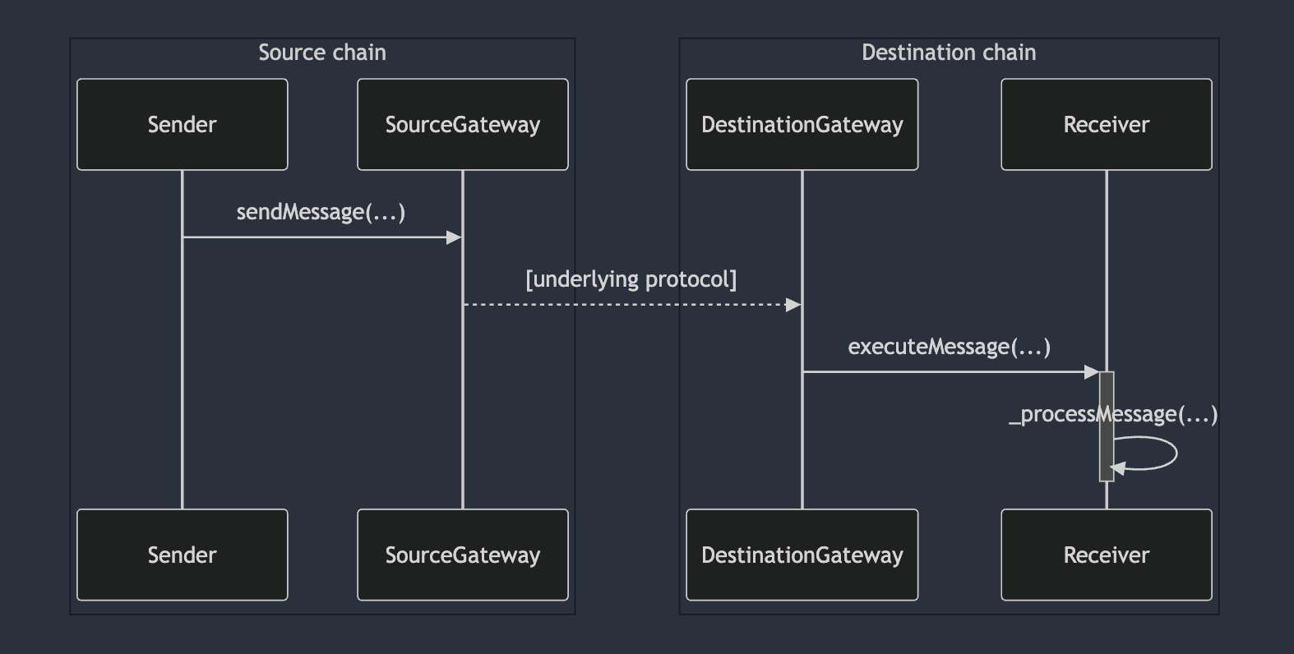Select the top Receiver participant box
The image size is (1294, 654).
pyautogui.click(x=1106, y=125)
